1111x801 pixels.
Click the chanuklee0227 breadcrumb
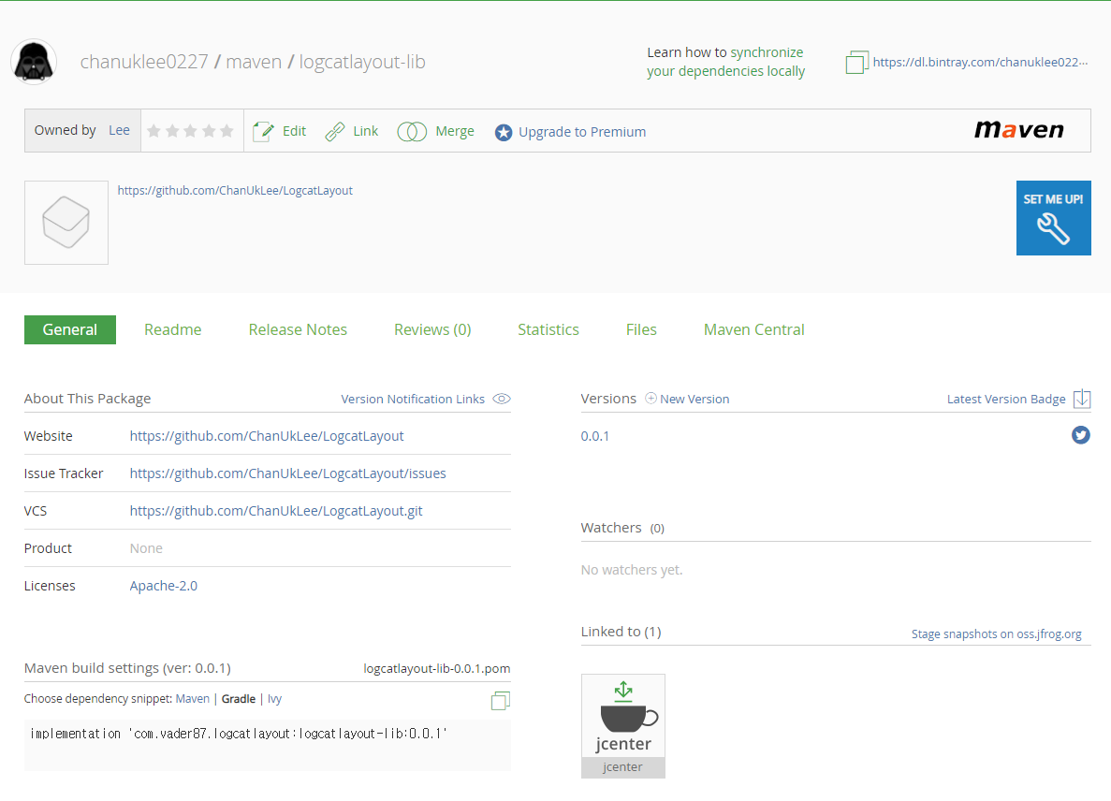(x=144, y=62)
